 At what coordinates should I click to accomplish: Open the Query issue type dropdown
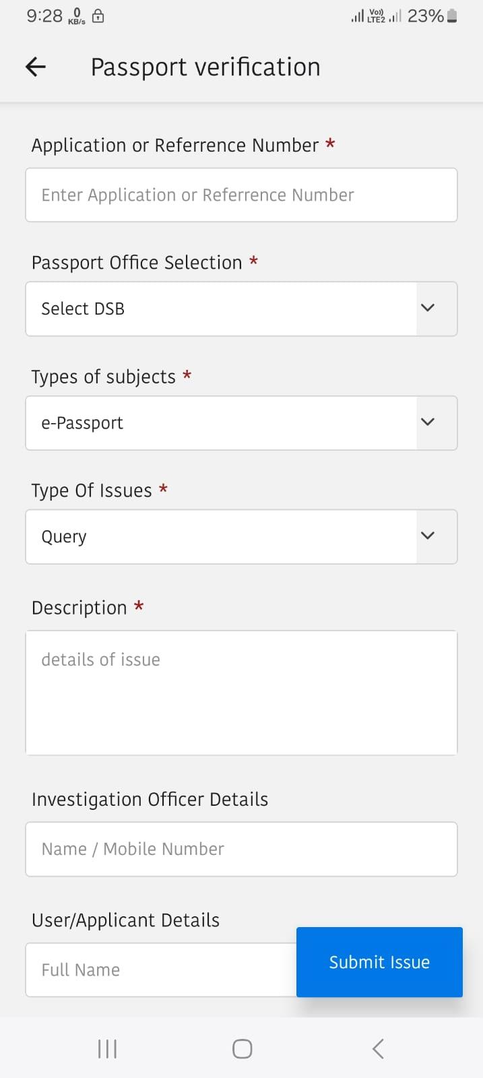point(241,536)
